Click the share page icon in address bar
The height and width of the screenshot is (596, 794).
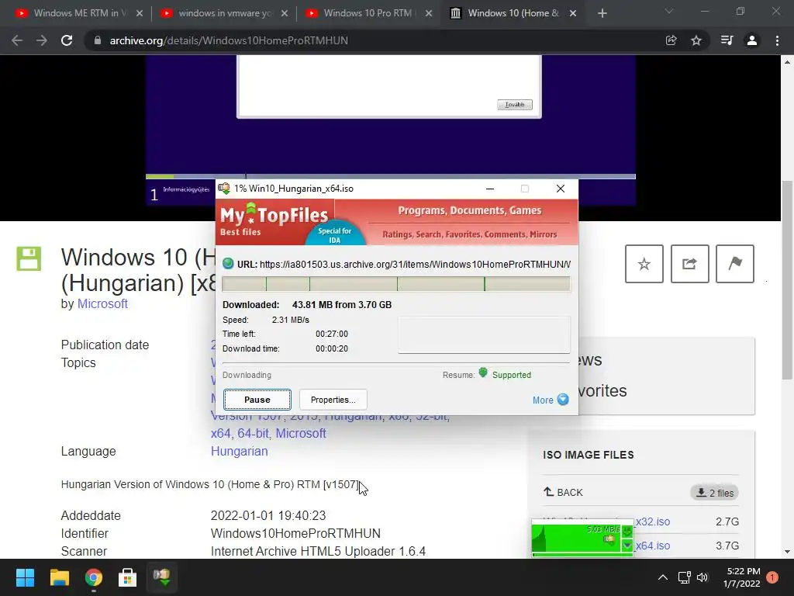(671, 40)
